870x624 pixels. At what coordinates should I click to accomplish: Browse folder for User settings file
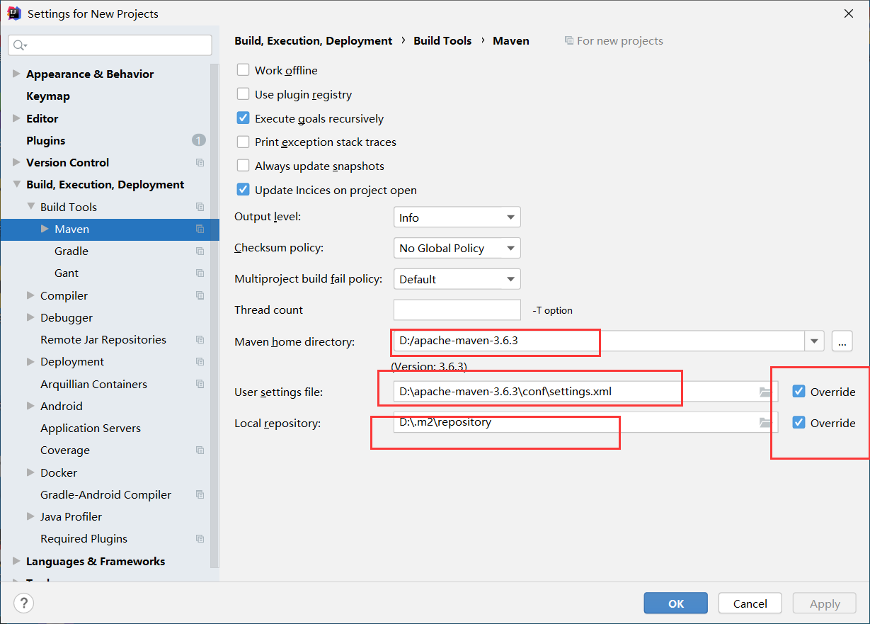coord(765,392)
